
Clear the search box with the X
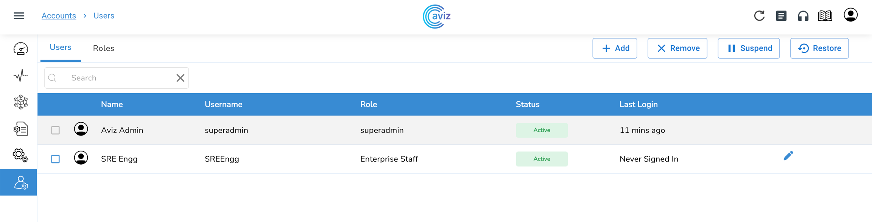[181, 78]
